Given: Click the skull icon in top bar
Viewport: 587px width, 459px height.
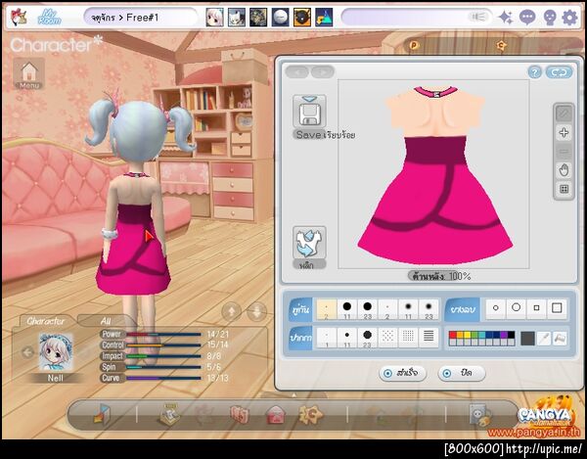Looking at the screenshot, I should (549, 18).
